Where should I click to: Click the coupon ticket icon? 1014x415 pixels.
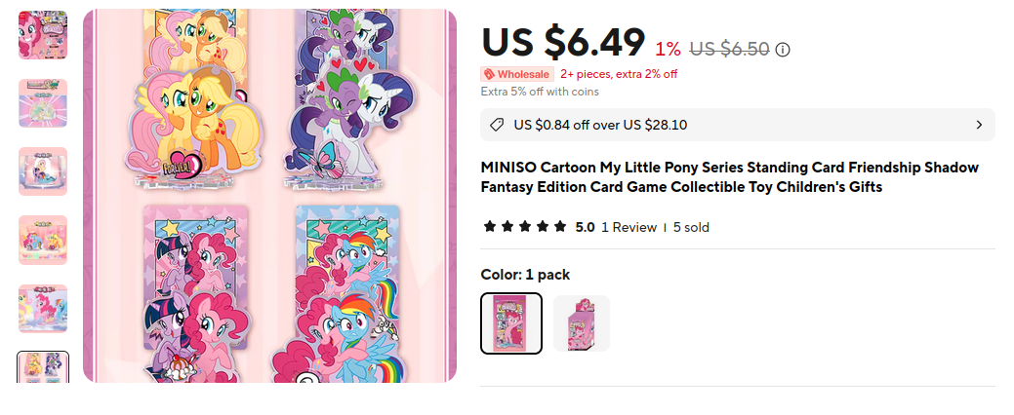[497, 125]
